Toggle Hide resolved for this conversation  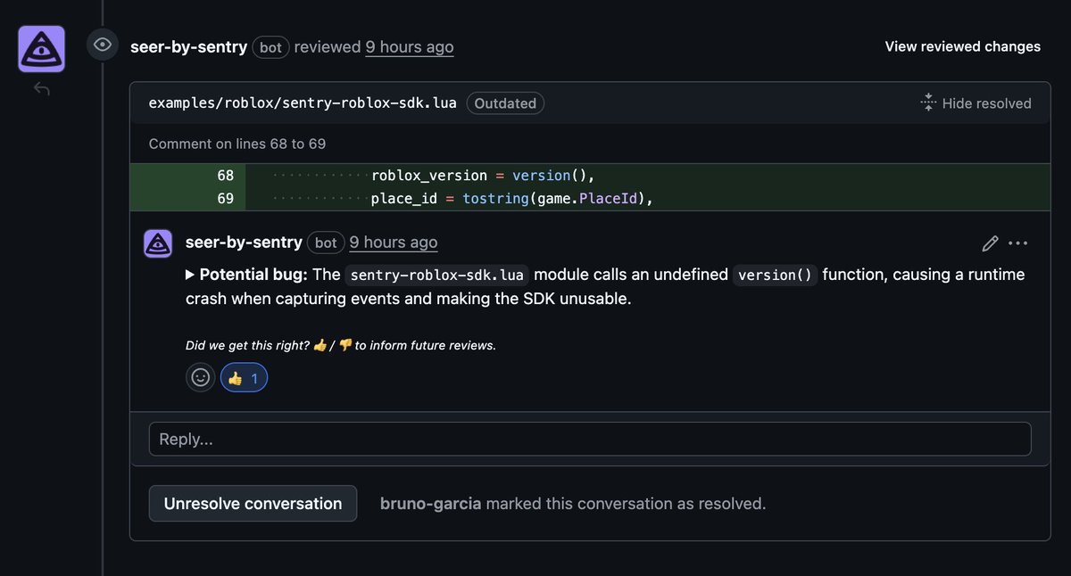[x=987, y=103]
